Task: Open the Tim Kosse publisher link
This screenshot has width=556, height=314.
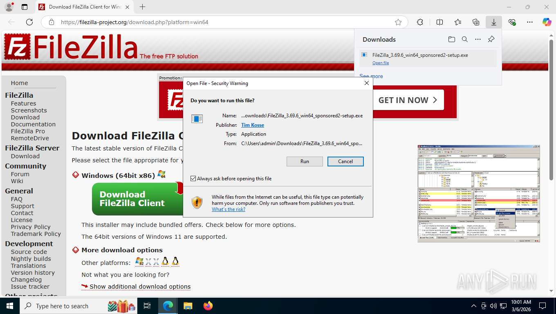Action: coord(253,125)
